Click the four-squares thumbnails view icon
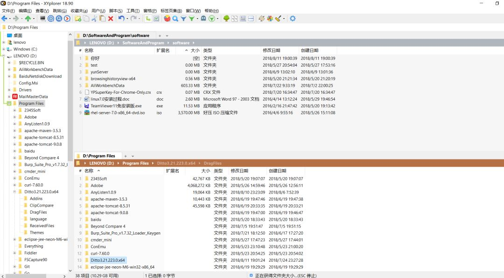Screen dimensions: 504x278 [x=235, y=19]
